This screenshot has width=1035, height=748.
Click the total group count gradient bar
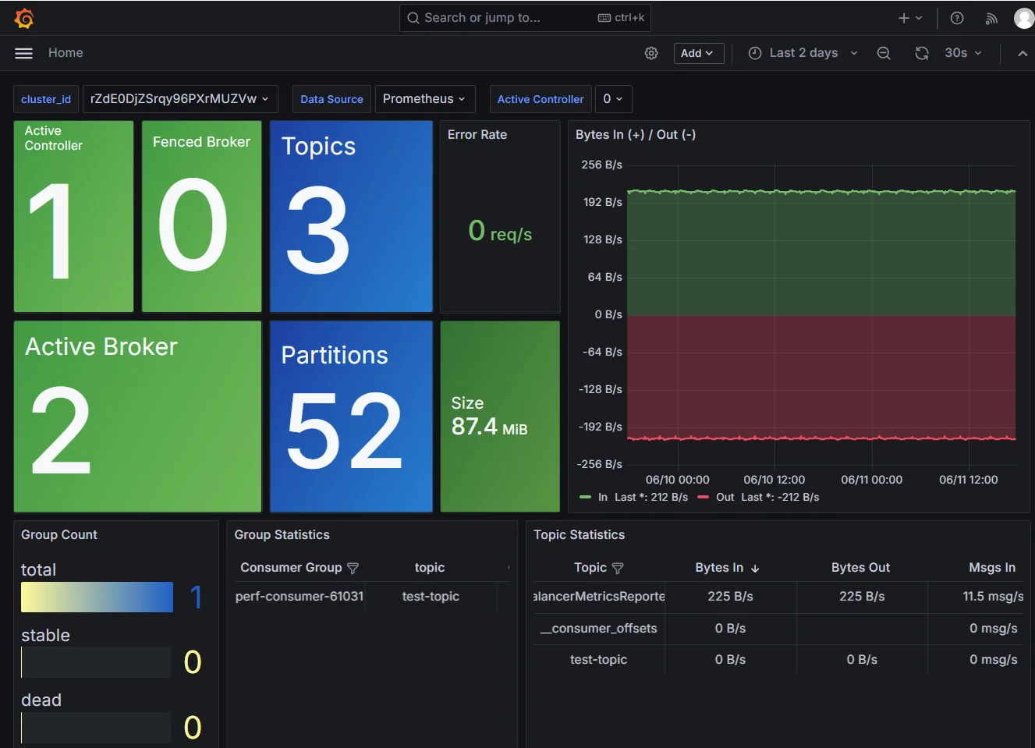coord(97,597)
